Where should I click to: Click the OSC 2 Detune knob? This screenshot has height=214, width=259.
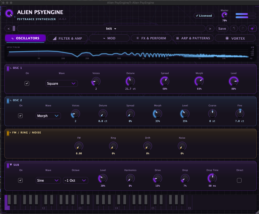point(103,114)
